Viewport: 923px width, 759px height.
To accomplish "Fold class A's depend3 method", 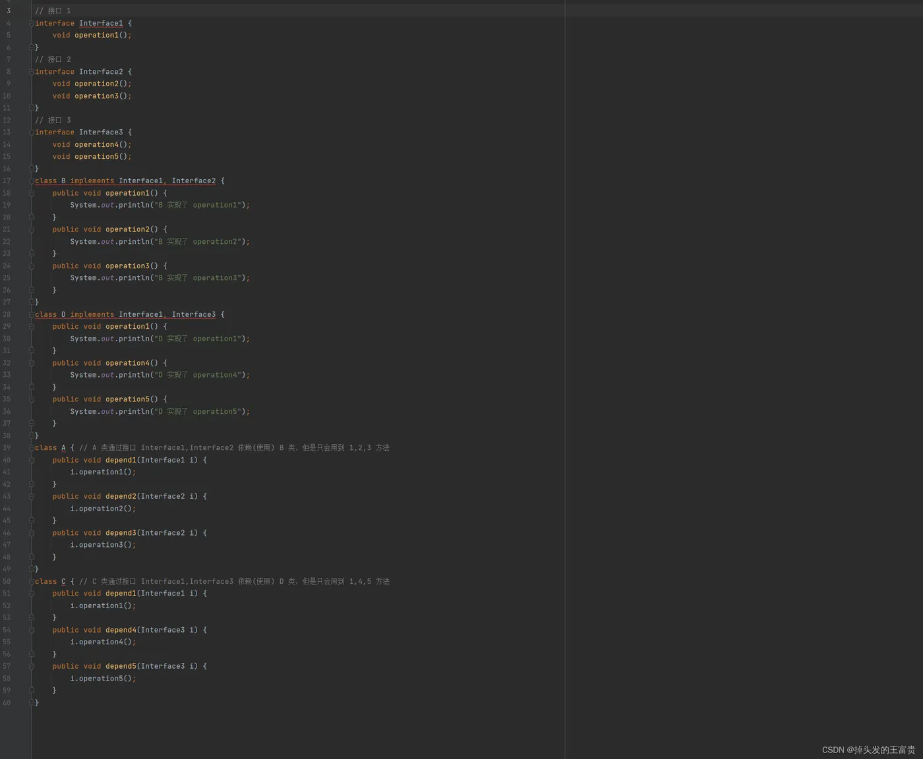I will 32,533.
